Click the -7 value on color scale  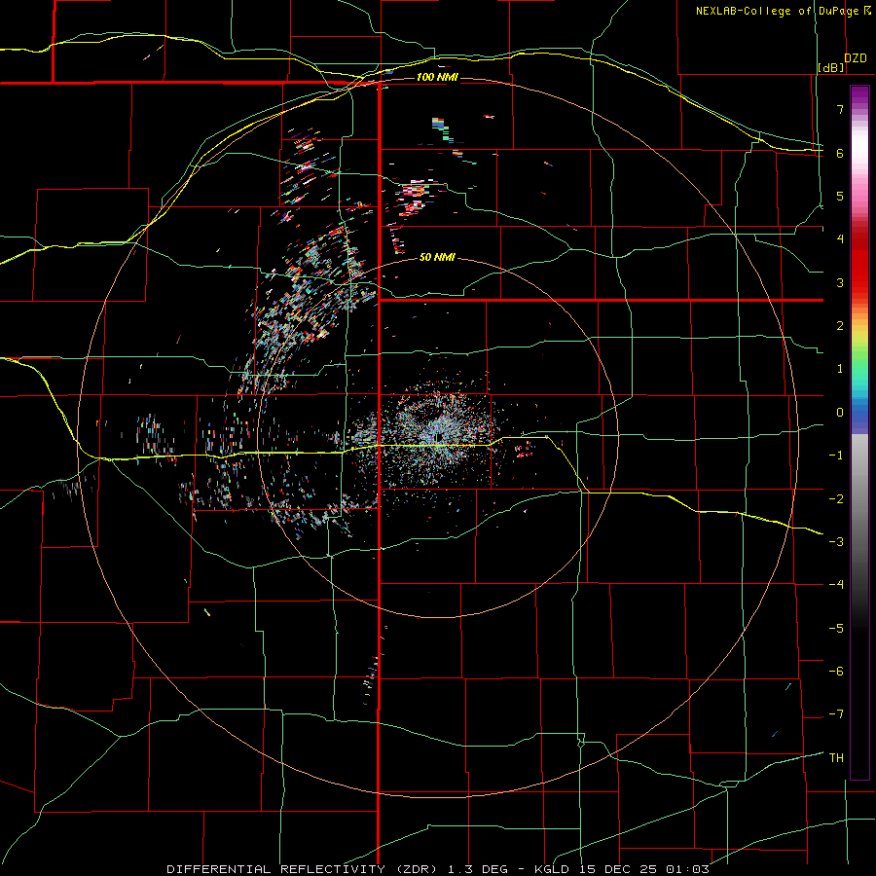pos(836,714)
